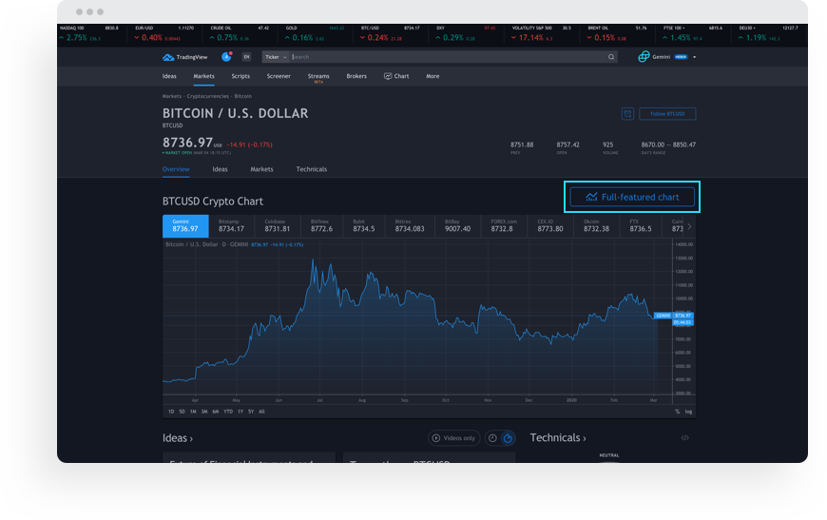Follow the Markets breadcrumb link
Screen dimensions: 827x520
[171, 97]
